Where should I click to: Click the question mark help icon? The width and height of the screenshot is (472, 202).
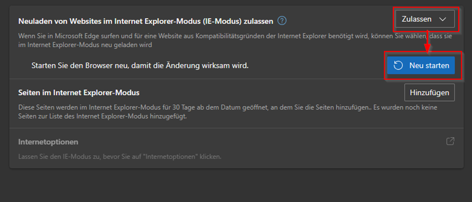[x=282, y=21]
